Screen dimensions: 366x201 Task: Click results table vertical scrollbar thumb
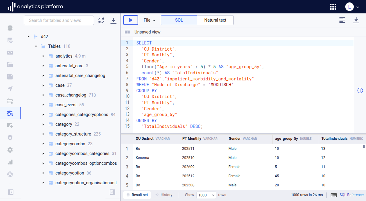(x=364, y=146)
